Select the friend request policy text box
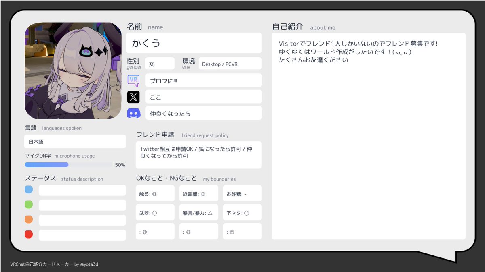 click(198, 155)
